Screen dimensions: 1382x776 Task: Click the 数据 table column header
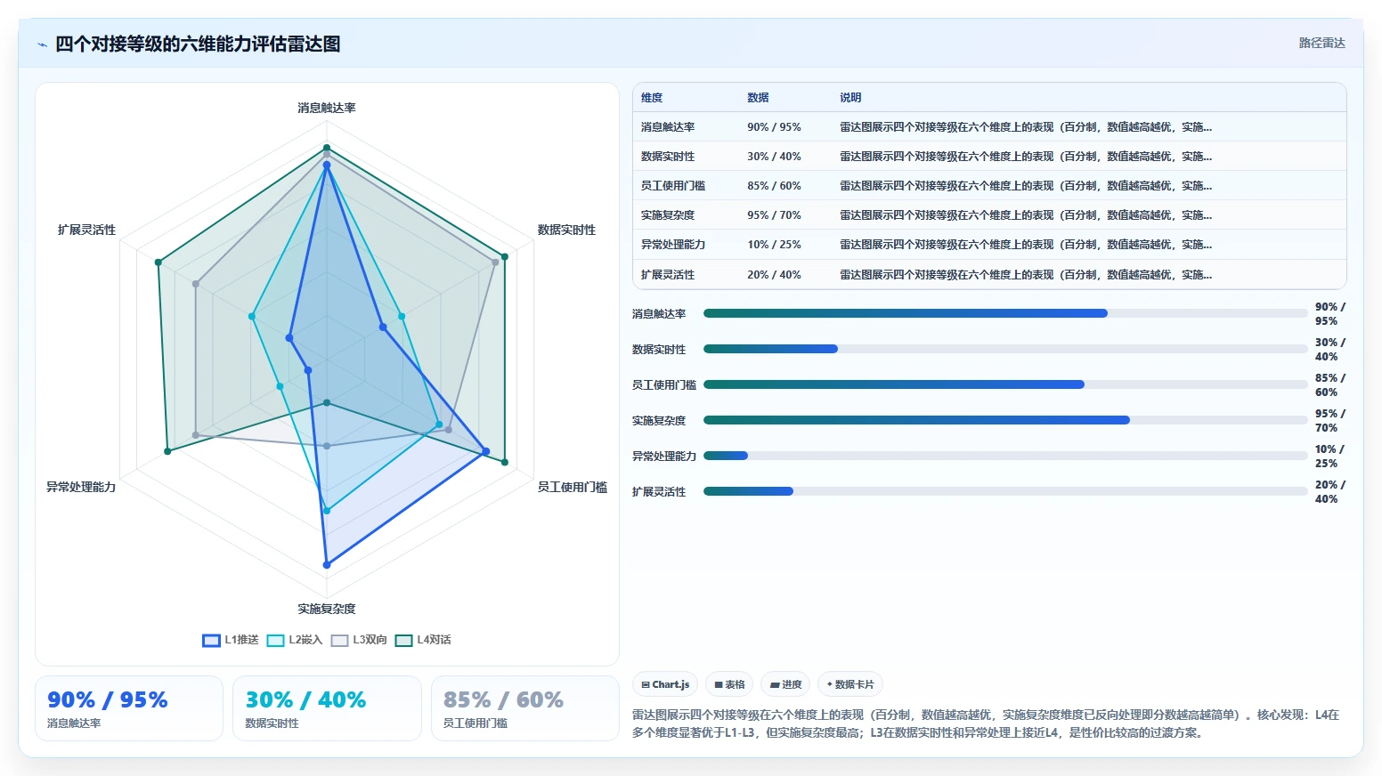(758, 98)
